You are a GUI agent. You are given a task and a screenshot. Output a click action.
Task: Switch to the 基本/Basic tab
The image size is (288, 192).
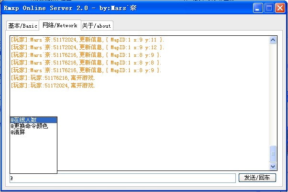click(23, 26)
